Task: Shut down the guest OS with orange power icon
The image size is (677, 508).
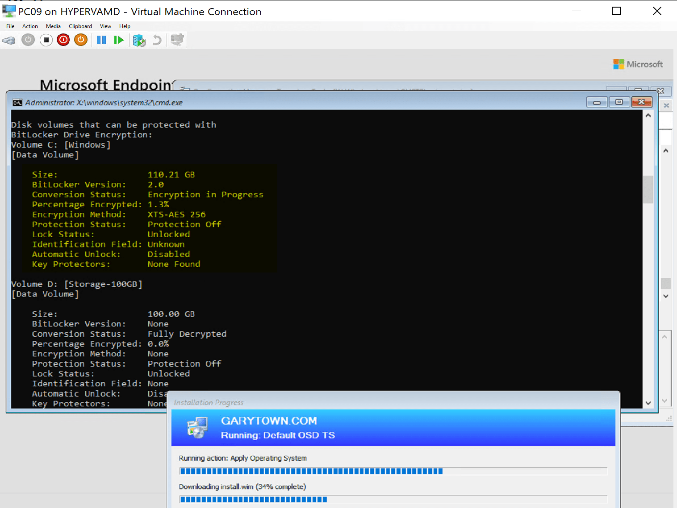Action: click(x=80, y=40)
